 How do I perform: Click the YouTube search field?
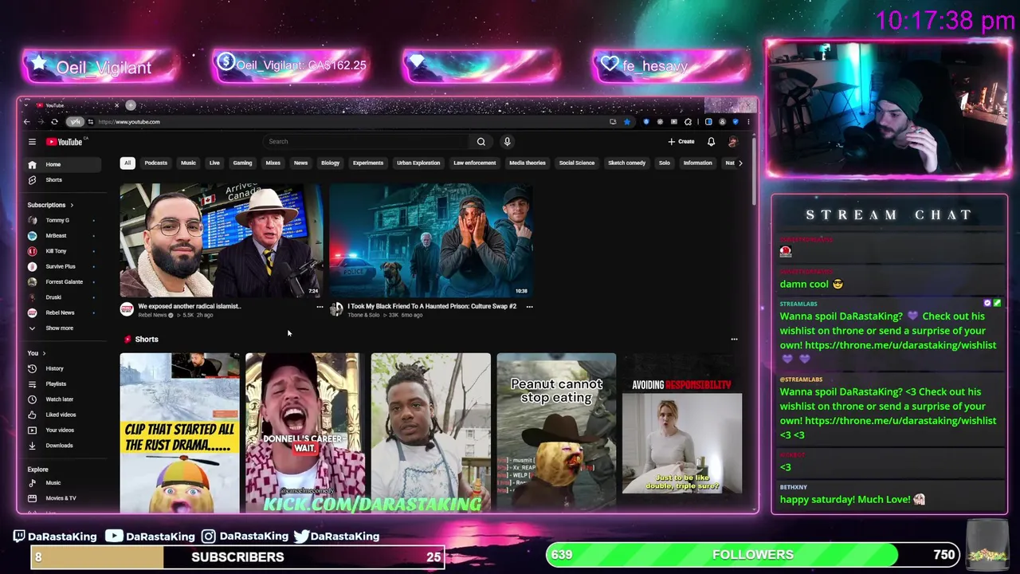[367, 142]
